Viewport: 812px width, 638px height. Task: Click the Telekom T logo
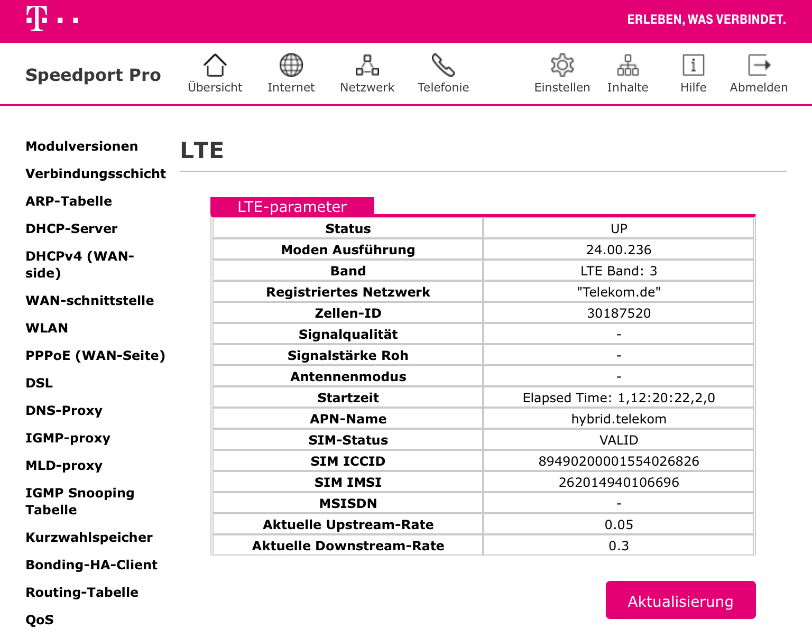tap(52, 19)
